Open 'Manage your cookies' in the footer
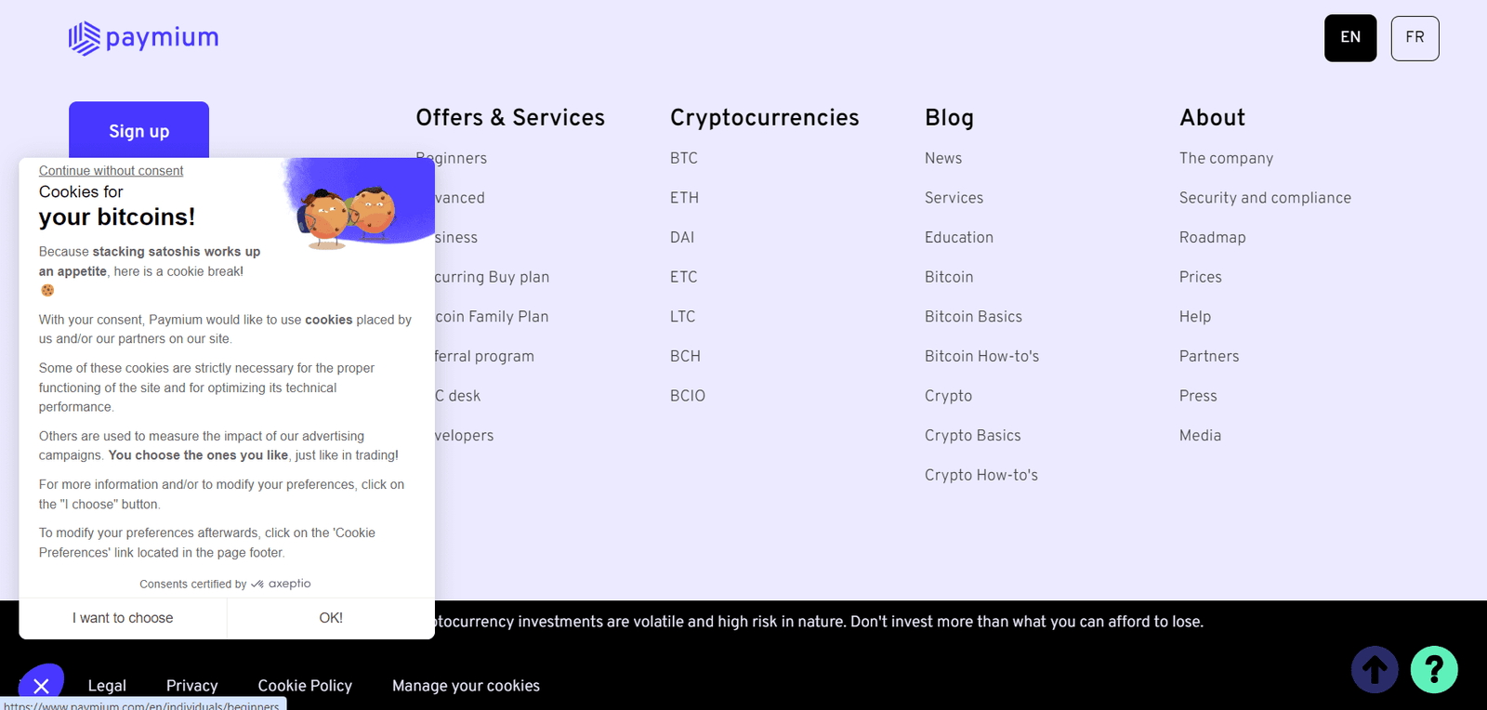The image size is (1487, 710). (466, 685)
